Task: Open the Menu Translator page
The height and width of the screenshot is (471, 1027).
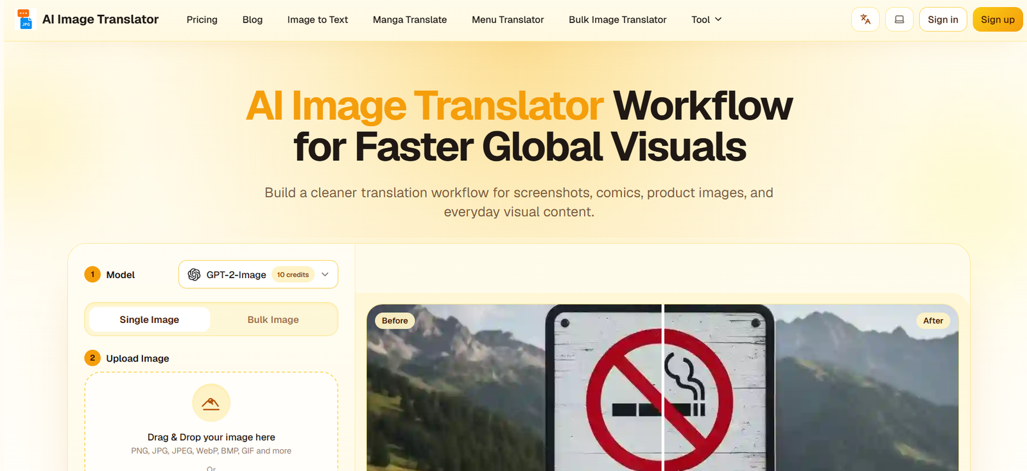Action: (508, 19)
